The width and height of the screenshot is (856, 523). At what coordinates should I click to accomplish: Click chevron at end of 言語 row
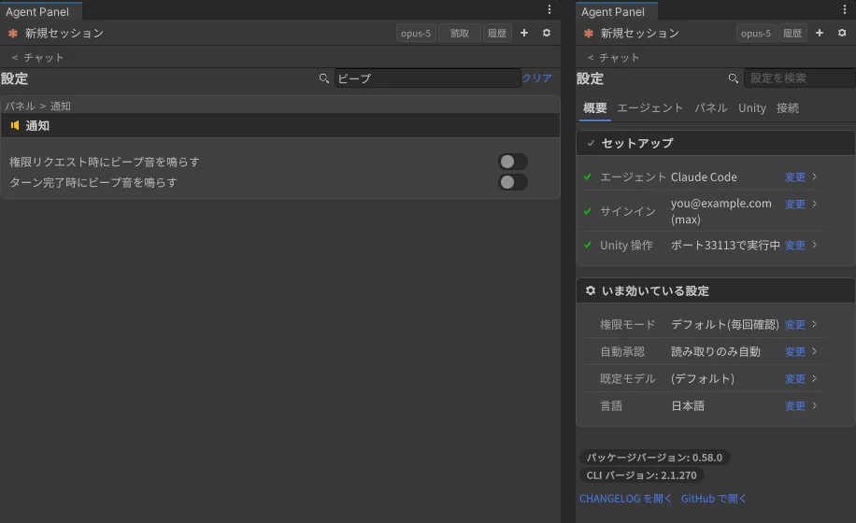pyautogui.click(x=815, y=405)
